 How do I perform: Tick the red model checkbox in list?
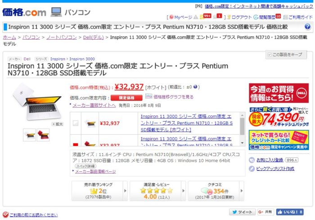point(76,145)
